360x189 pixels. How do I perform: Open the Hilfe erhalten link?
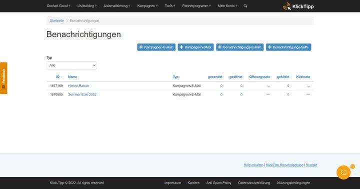(x=253, y=165)
